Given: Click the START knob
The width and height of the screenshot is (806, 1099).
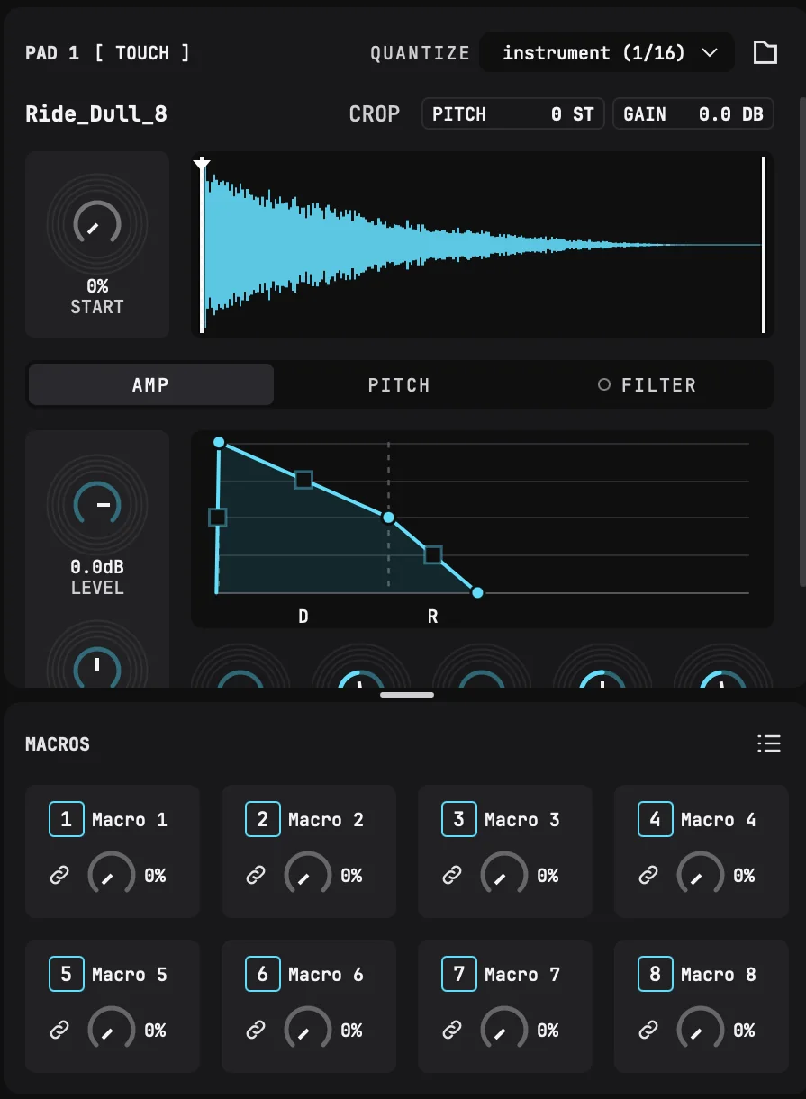Looking at the screenshot, I should [x=97, y=222].
